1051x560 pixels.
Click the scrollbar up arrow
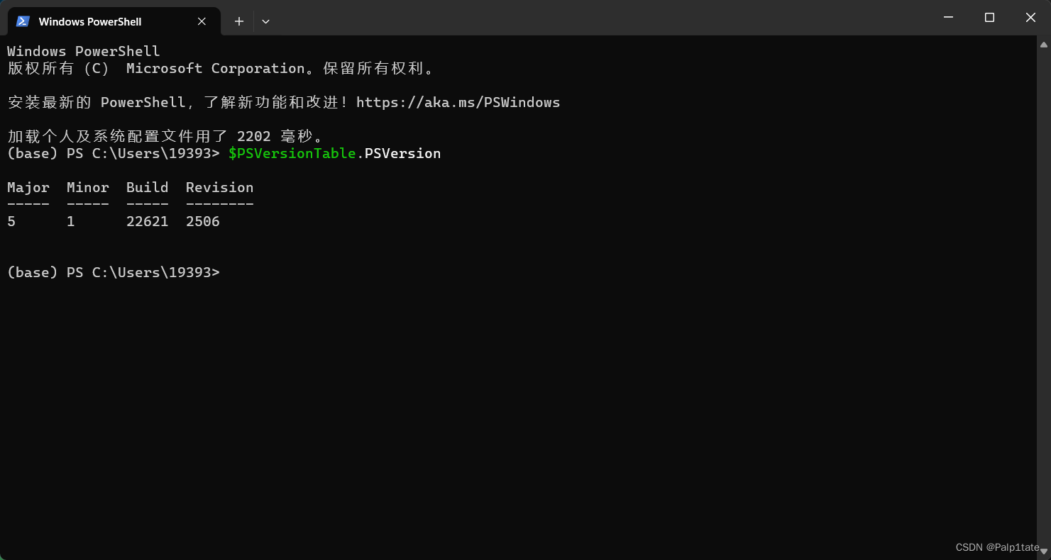pyautogui.click(x=1043, y=45)
